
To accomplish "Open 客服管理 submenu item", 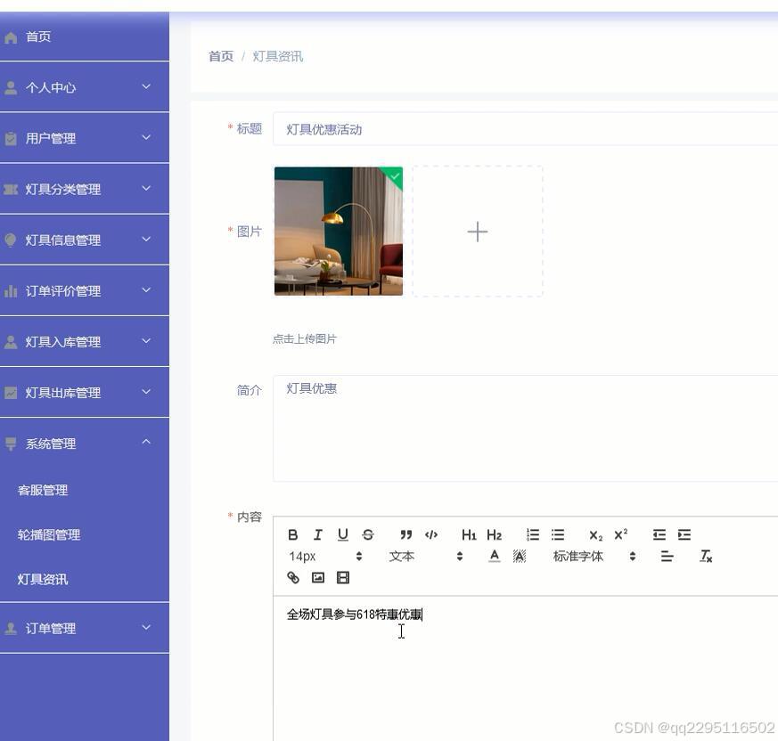I will (x=43, y=490).
